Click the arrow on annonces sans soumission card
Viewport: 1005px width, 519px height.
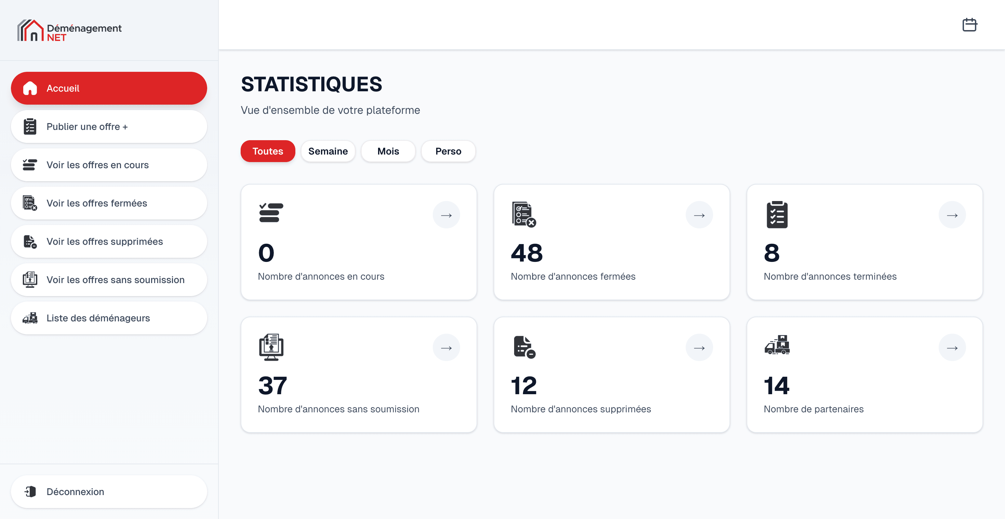(446, 347)
